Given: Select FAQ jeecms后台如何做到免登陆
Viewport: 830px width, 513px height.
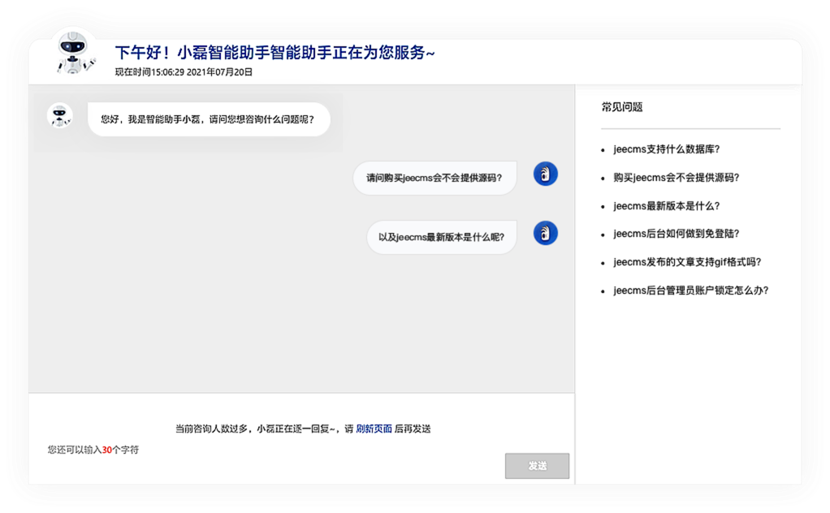Looking at the screenshot, I should tap(676, 234).
